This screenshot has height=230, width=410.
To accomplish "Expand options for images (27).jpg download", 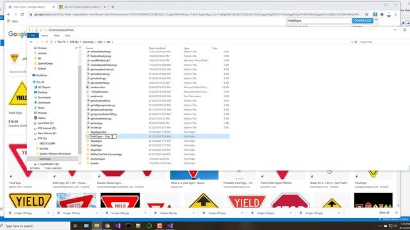I will (x=48, y=213).
